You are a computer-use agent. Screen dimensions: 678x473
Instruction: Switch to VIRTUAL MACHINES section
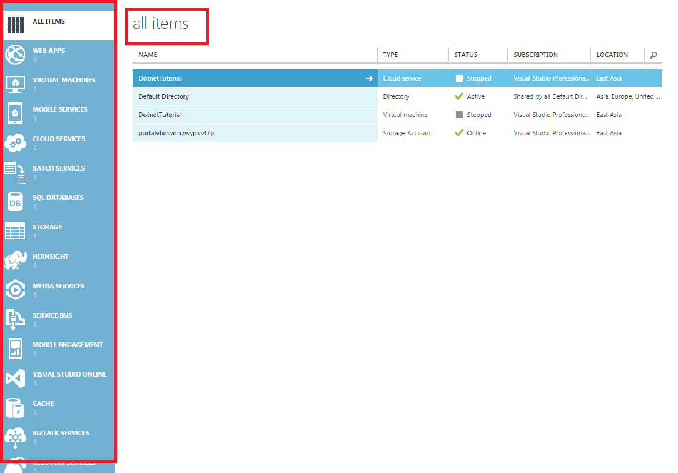(x=58, y=84)
